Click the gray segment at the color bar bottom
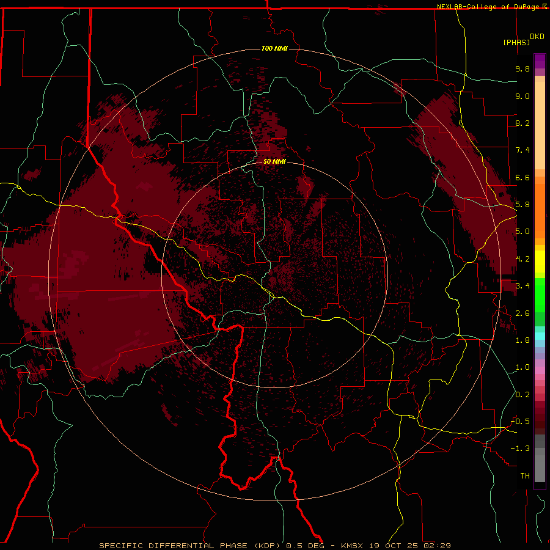Viewport: 550px width, 550px height. [x=540, y=466]
